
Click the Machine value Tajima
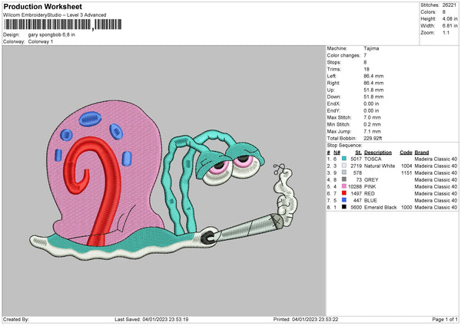(x=371, y=48)
